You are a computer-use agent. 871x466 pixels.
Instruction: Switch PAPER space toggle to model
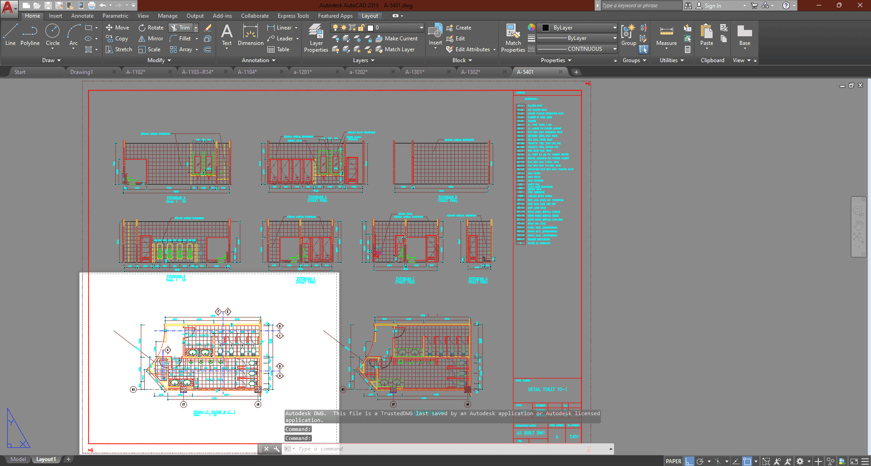click(673, 461)
